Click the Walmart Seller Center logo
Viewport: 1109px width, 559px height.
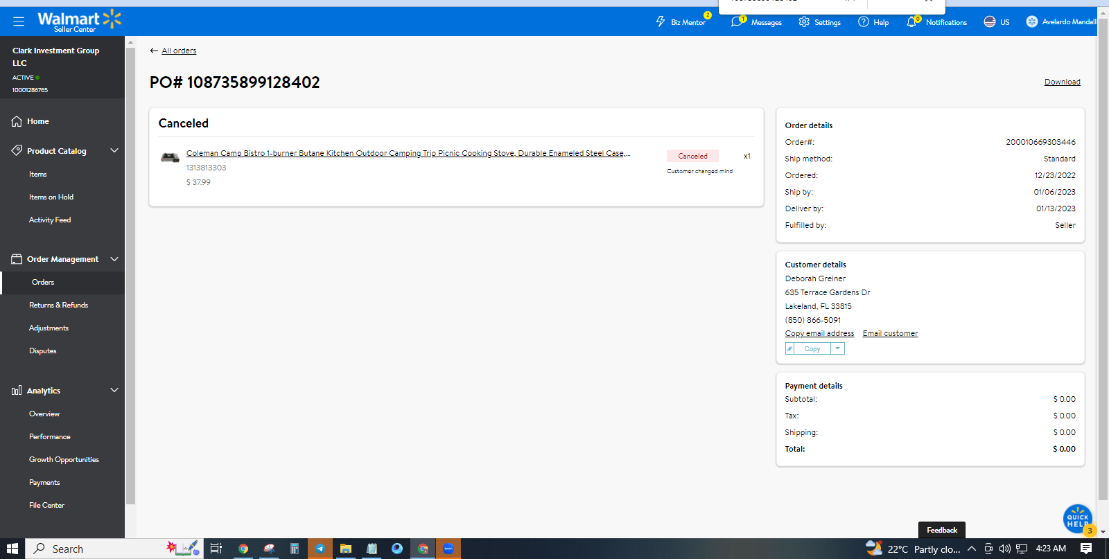point(79,21)
